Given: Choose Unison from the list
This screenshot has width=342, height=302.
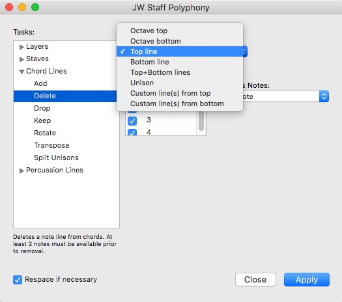Looking at the screenshot, I should tap(180, 83).
